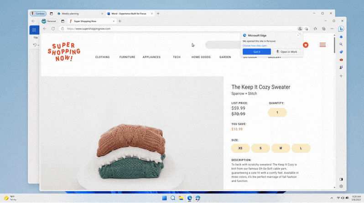Open File Explorer from taskbar
Screen dimensions: 364x203
[181, 198]
